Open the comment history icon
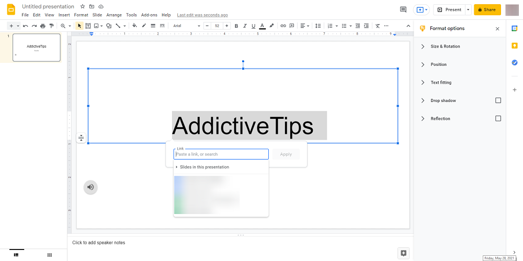This screenshot has height=261, width=523. (403, 9)
